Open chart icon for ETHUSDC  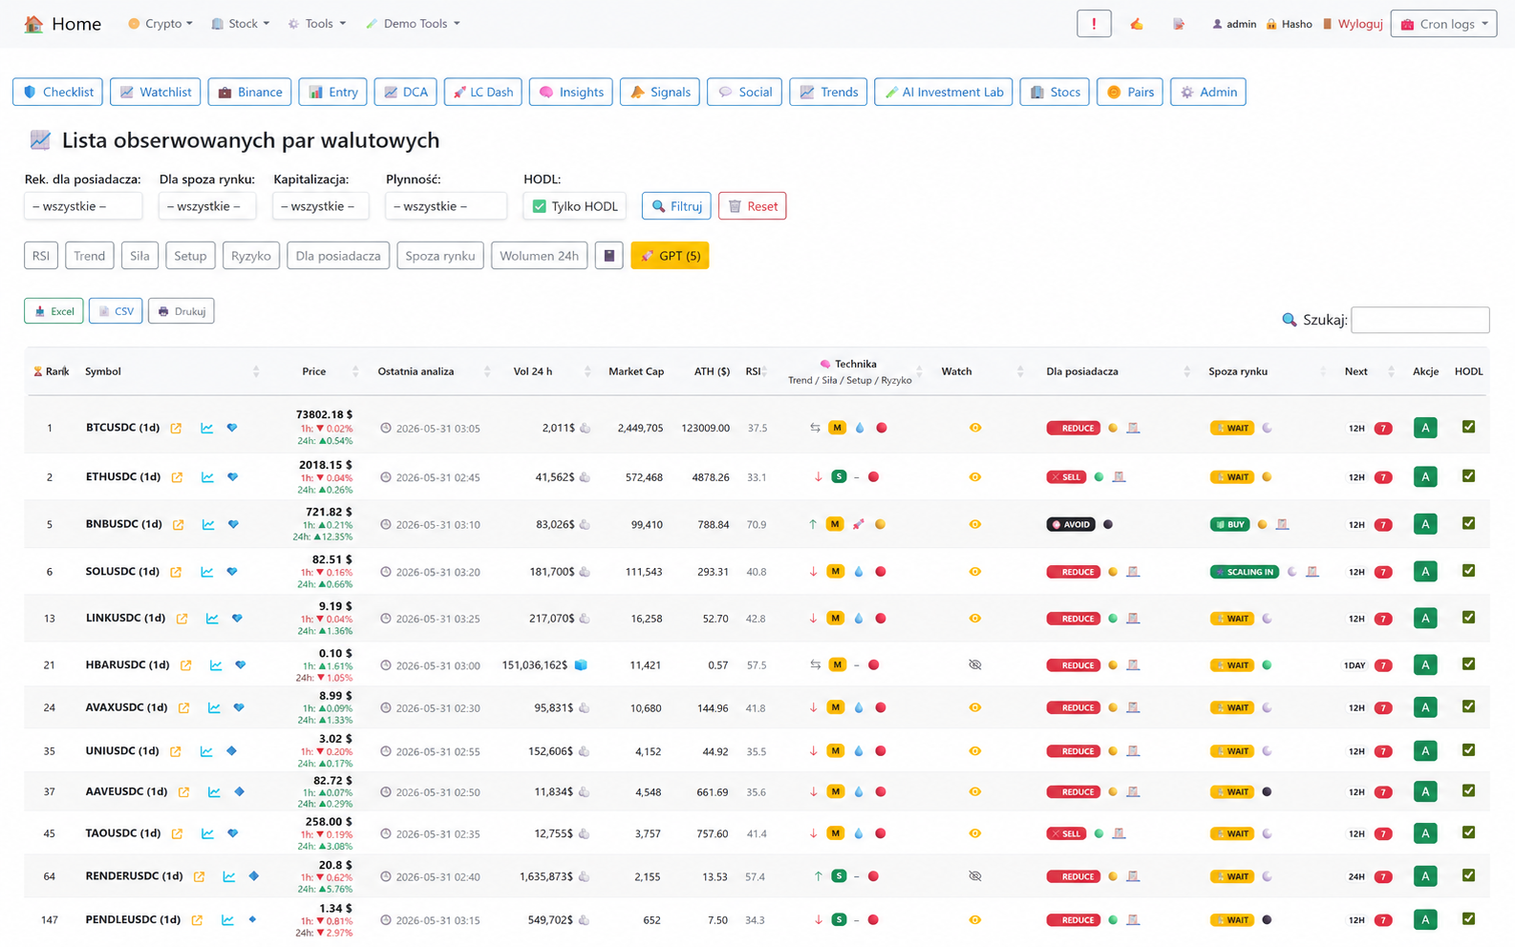(x=207, y=477)
